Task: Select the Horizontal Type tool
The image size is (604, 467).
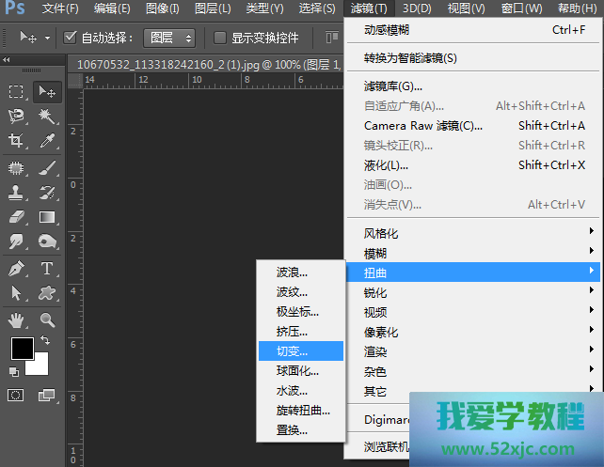Action: tap(47, 269)
